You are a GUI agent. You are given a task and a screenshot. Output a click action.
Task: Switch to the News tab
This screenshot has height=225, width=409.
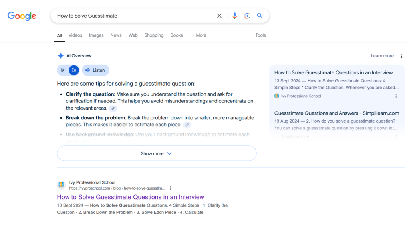116,35
